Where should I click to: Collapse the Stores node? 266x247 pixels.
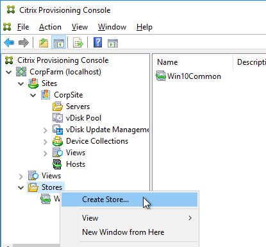[x=21, y=187]
